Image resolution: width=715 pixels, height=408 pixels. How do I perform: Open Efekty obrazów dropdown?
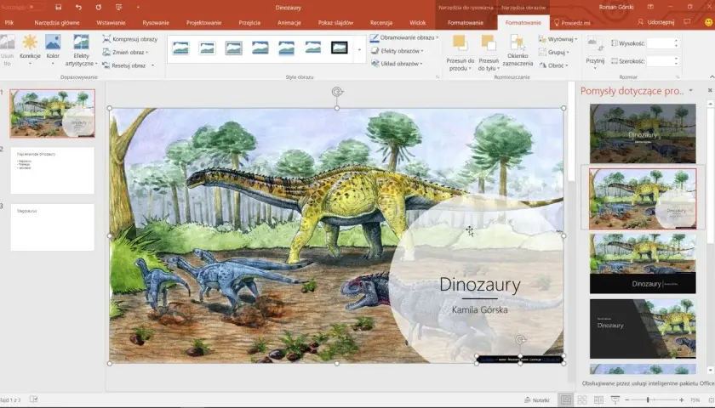tap(398, 51)
